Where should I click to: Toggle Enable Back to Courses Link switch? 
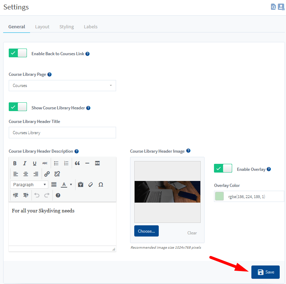click(x=18, y=53)
